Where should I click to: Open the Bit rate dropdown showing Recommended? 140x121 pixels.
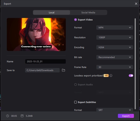point(115,57)
